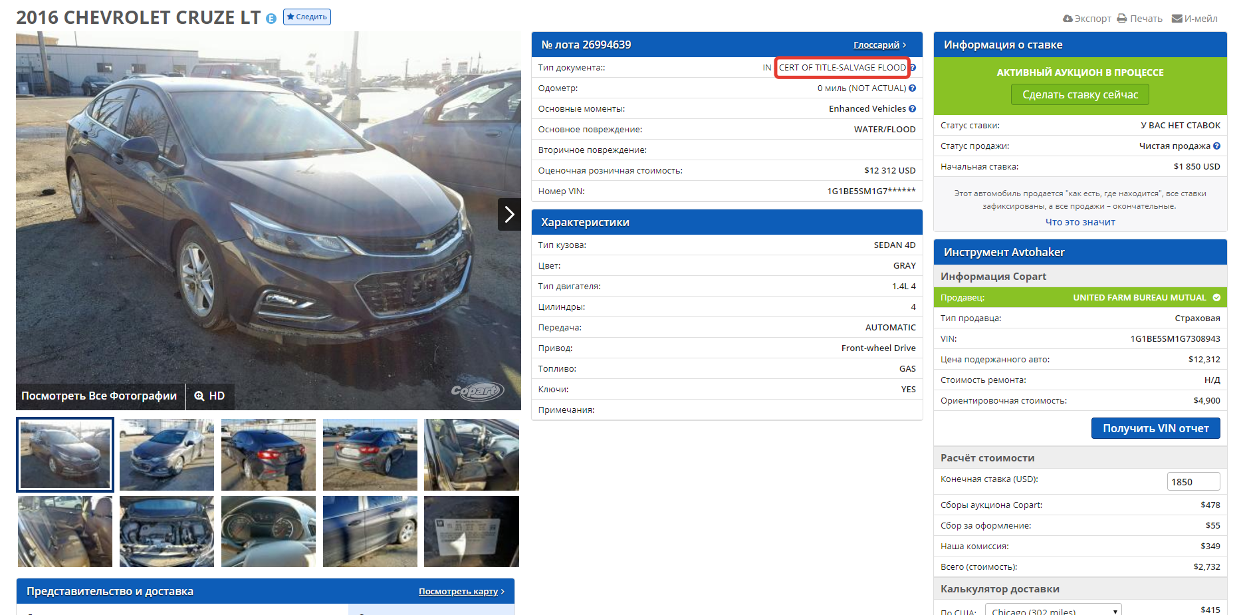The height and width of the screenshot is (615, 1245).
Task: Click the $12 312 USD retail value
Action: (890, 171)
